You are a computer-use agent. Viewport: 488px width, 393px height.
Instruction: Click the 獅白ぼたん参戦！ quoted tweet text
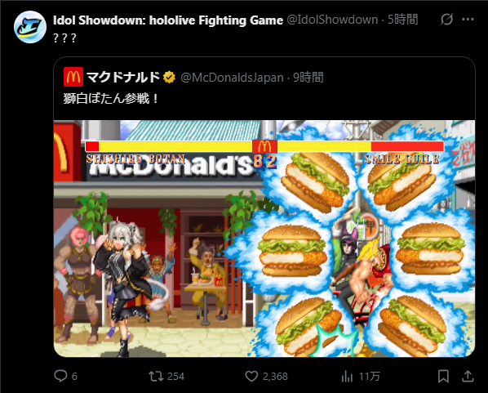click(111, 99)
